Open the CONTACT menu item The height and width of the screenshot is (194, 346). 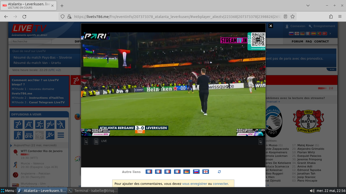coord(321,41)
